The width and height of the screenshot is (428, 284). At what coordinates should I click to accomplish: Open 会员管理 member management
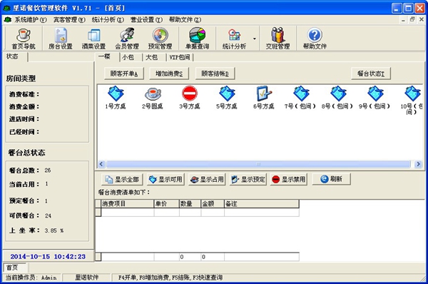pos(127,39)
